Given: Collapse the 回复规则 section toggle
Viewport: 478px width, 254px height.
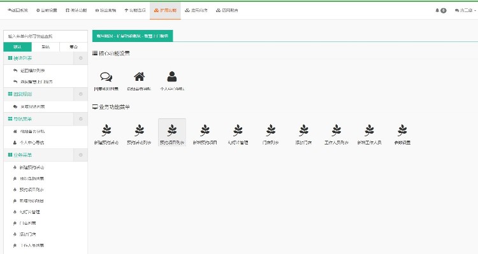Looking at the screenshot, I should [80, 94].
